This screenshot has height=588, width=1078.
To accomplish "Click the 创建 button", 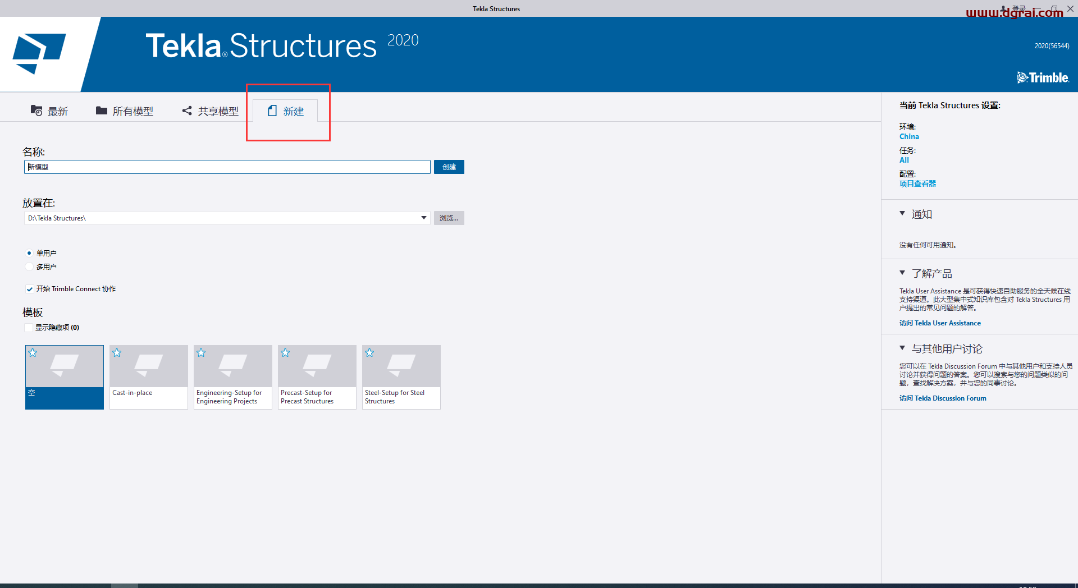I will pos(449,167).
